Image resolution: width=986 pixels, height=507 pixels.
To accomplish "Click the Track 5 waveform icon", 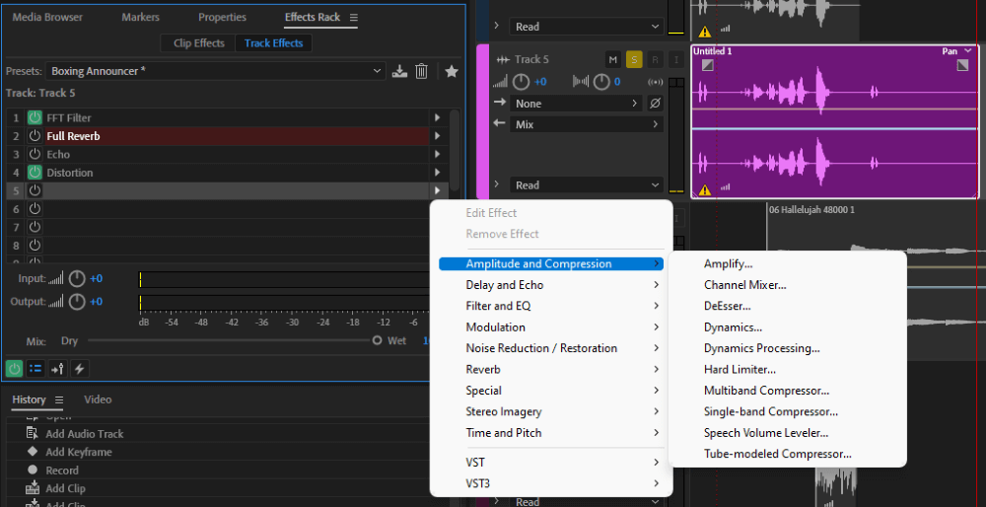I will [503, 60].
